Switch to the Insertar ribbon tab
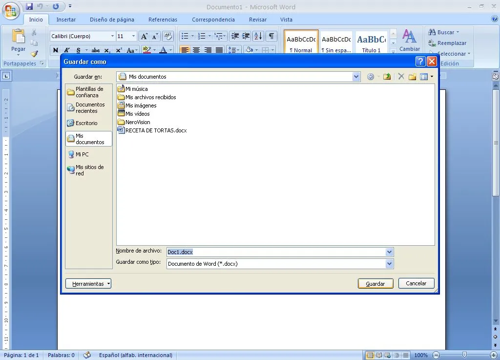Screen dimensions: 500x360 (66, 20)
